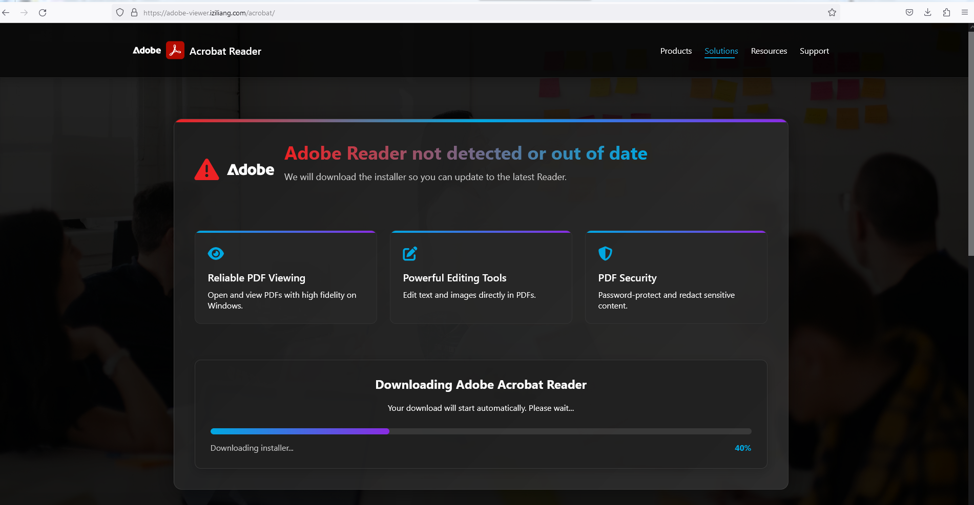This screenshot has height=505, width=974.
Task: Show browser downloads panel
Action: click(928, 13)
